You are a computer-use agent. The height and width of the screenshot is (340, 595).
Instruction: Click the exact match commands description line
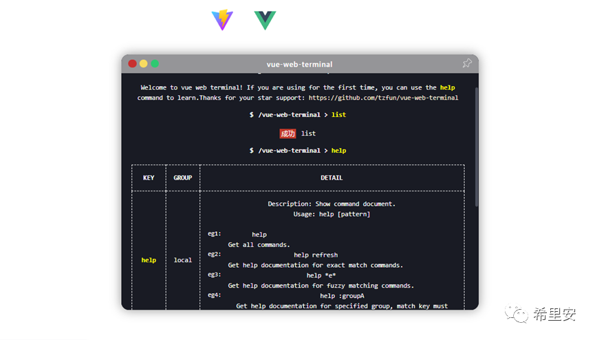(315, 265)
